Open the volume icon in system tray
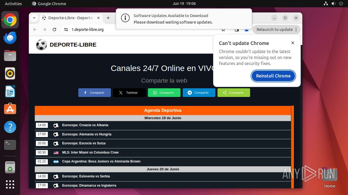The width and height of the screenshot is (348, 195). pos(334,4)
